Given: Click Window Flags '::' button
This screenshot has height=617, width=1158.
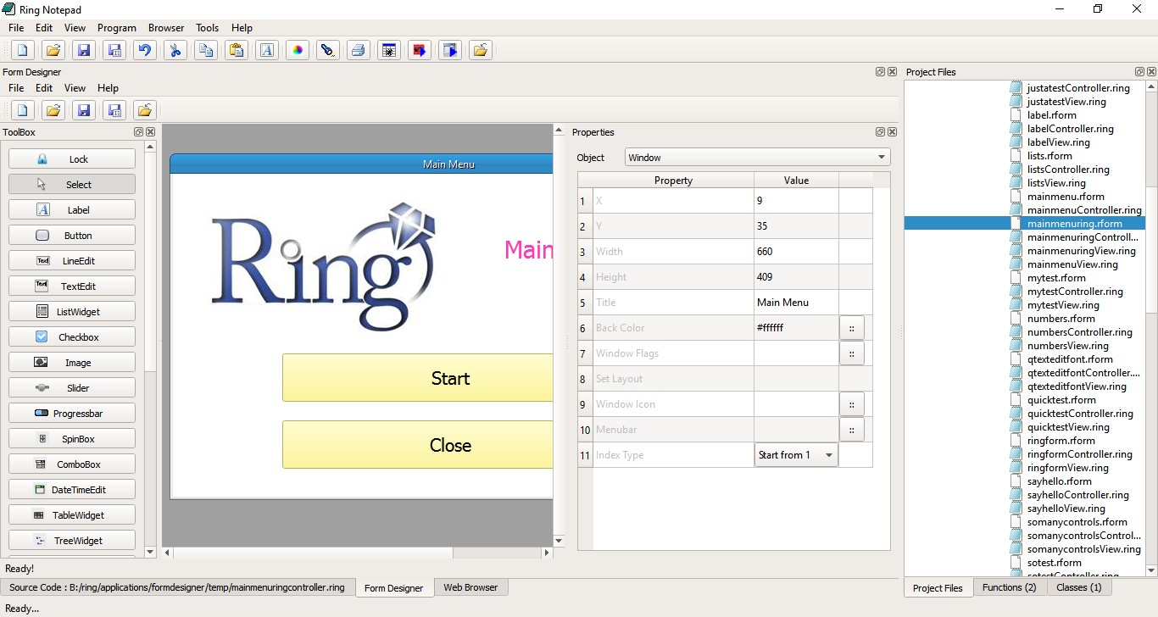Looking at the screenshot, I should pyautogui.click(x=852, y=353).
